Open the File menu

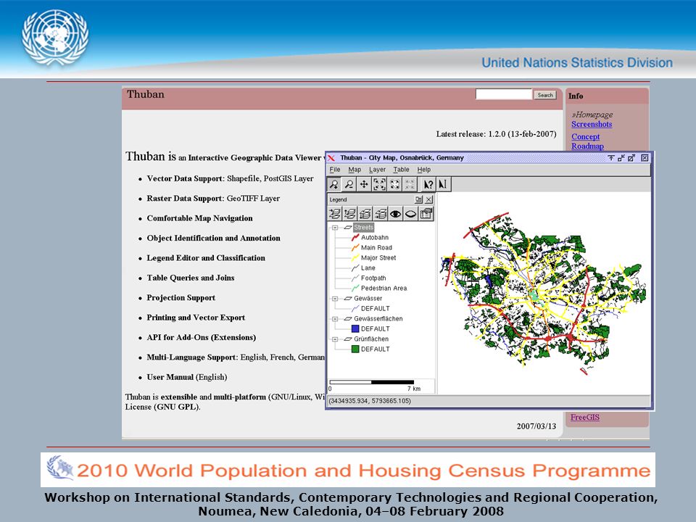[x=335, y=170]
